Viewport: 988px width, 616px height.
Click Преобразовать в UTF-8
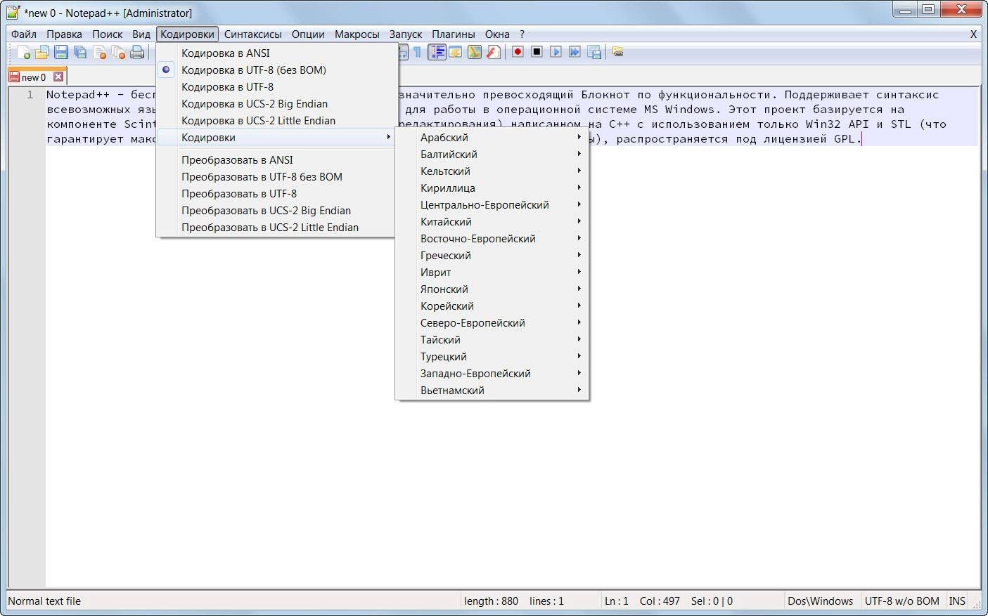point(277,193)
